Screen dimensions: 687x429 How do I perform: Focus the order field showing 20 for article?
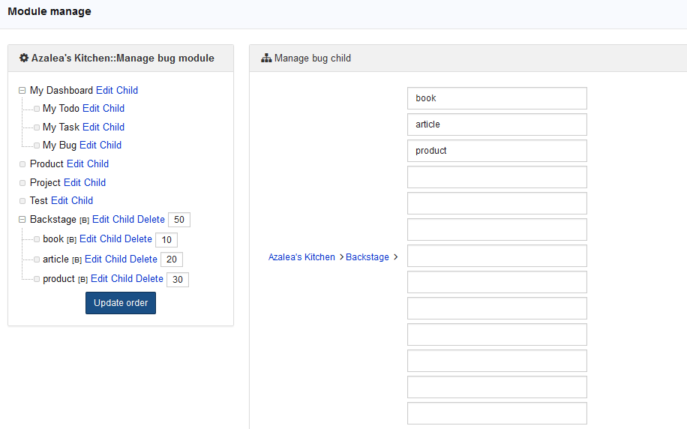pos(172,259)
